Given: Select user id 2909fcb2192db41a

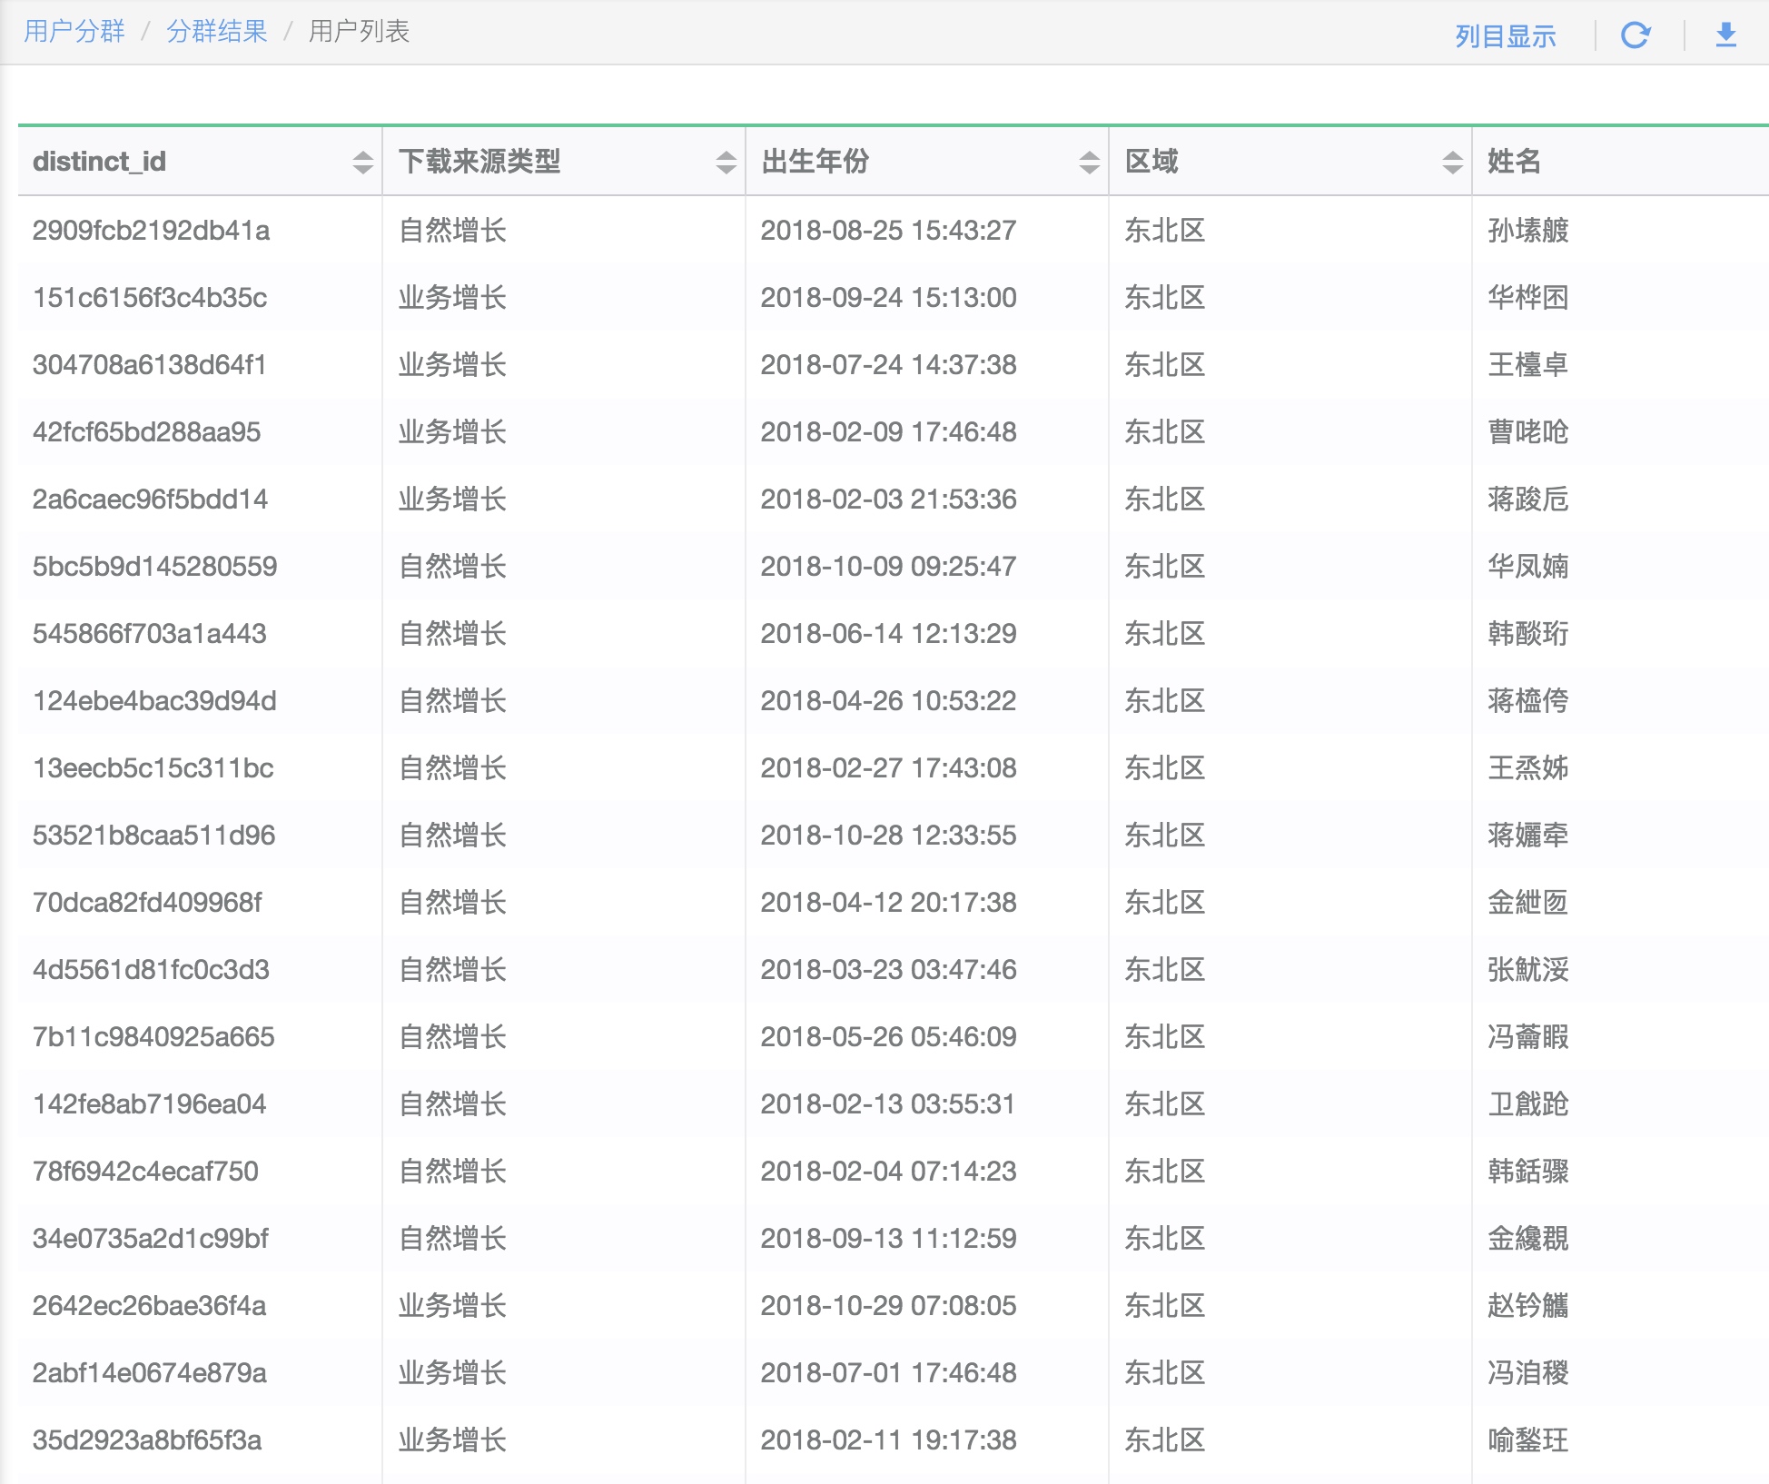Looking at the screenshot, I should pyautogui.click(x=151, y=231).
